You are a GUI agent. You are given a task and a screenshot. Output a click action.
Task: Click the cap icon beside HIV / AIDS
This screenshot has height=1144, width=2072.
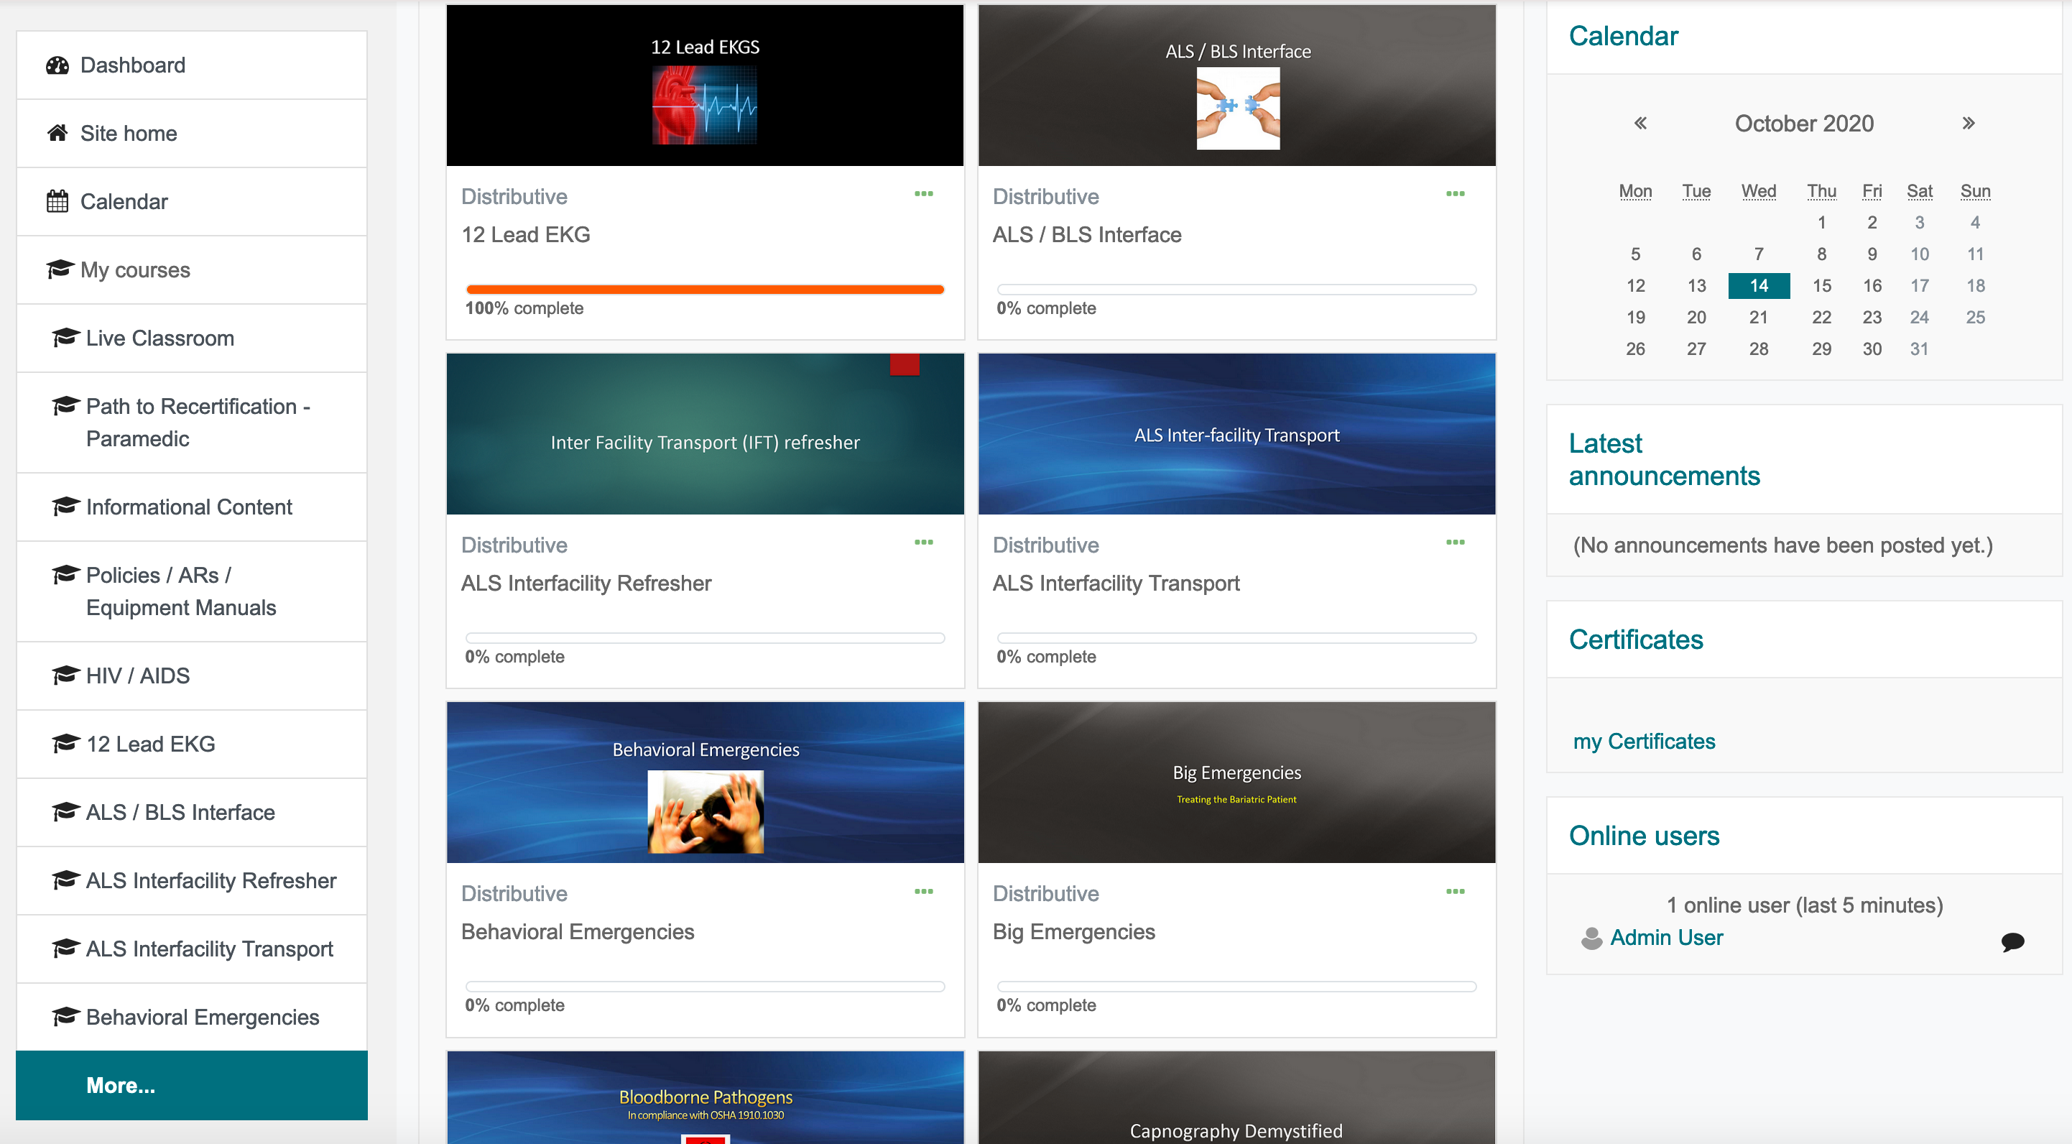click(65, 675)
